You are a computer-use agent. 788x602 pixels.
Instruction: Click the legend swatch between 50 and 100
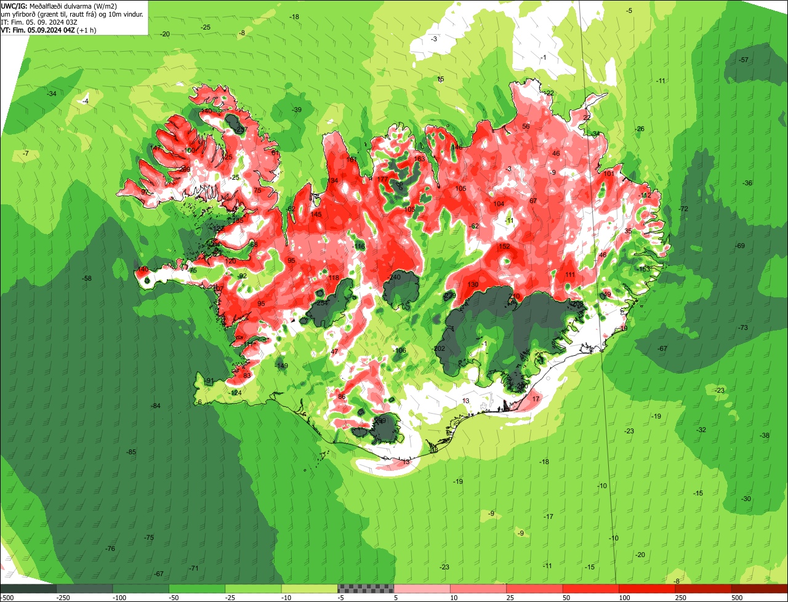point(591,588)
